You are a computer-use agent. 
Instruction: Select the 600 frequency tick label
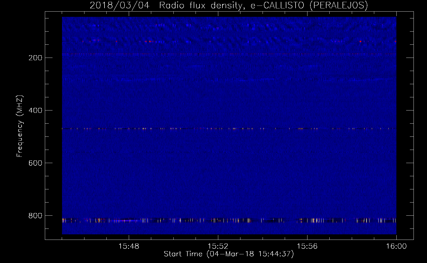(x=35, y=163)
